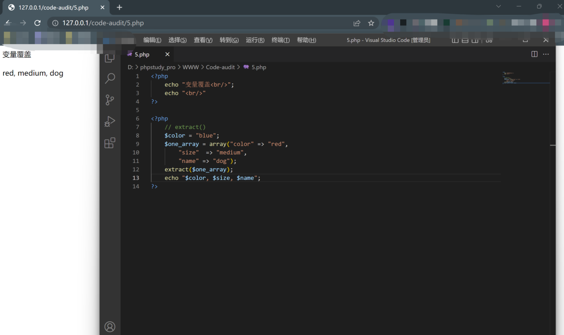View site information icon in address bar

click(55, 23)
